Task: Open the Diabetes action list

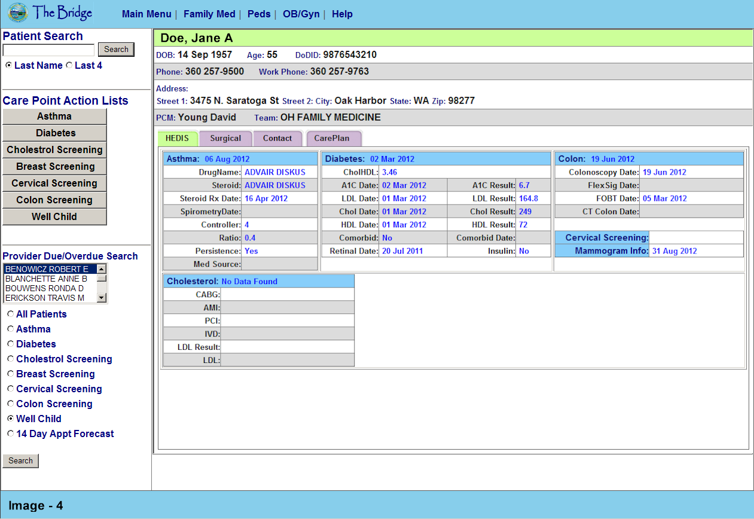Action: coord(54,133)
